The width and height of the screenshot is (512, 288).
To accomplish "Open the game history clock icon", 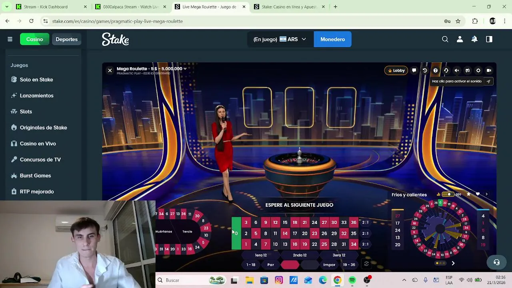I will point(425,70).
